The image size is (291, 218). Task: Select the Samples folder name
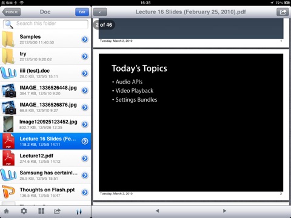click(x=30, y=37)
